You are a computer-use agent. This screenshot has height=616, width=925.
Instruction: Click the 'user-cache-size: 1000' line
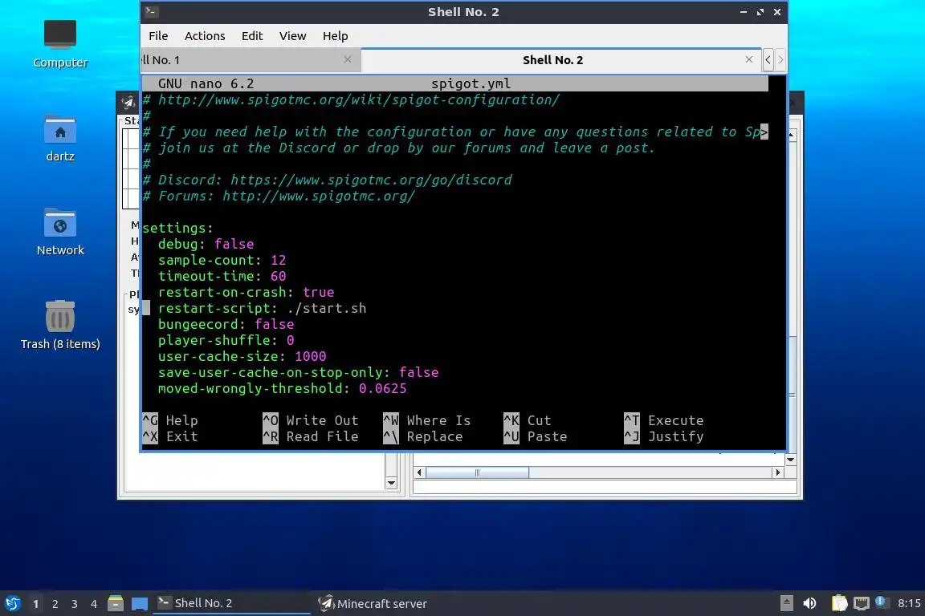pos(242,356)
